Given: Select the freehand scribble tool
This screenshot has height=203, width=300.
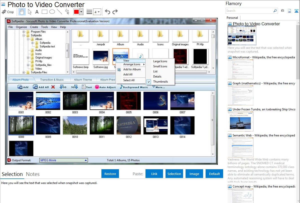Looking at the screenshot, I should coord(67,12).
